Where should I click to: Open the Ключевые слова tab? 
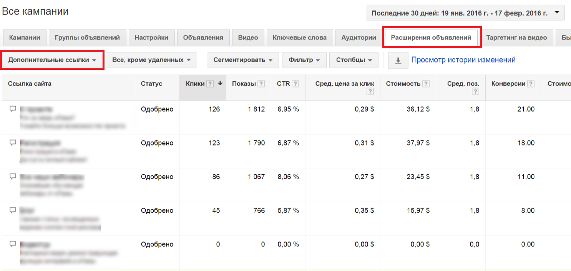(299, 38)
